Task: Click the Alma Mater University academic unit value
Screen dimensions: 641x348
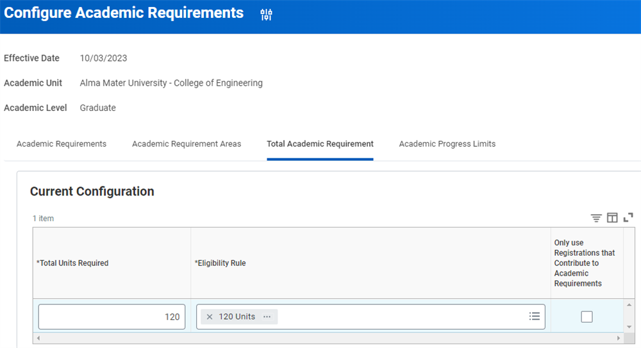Action: point(171,83)
